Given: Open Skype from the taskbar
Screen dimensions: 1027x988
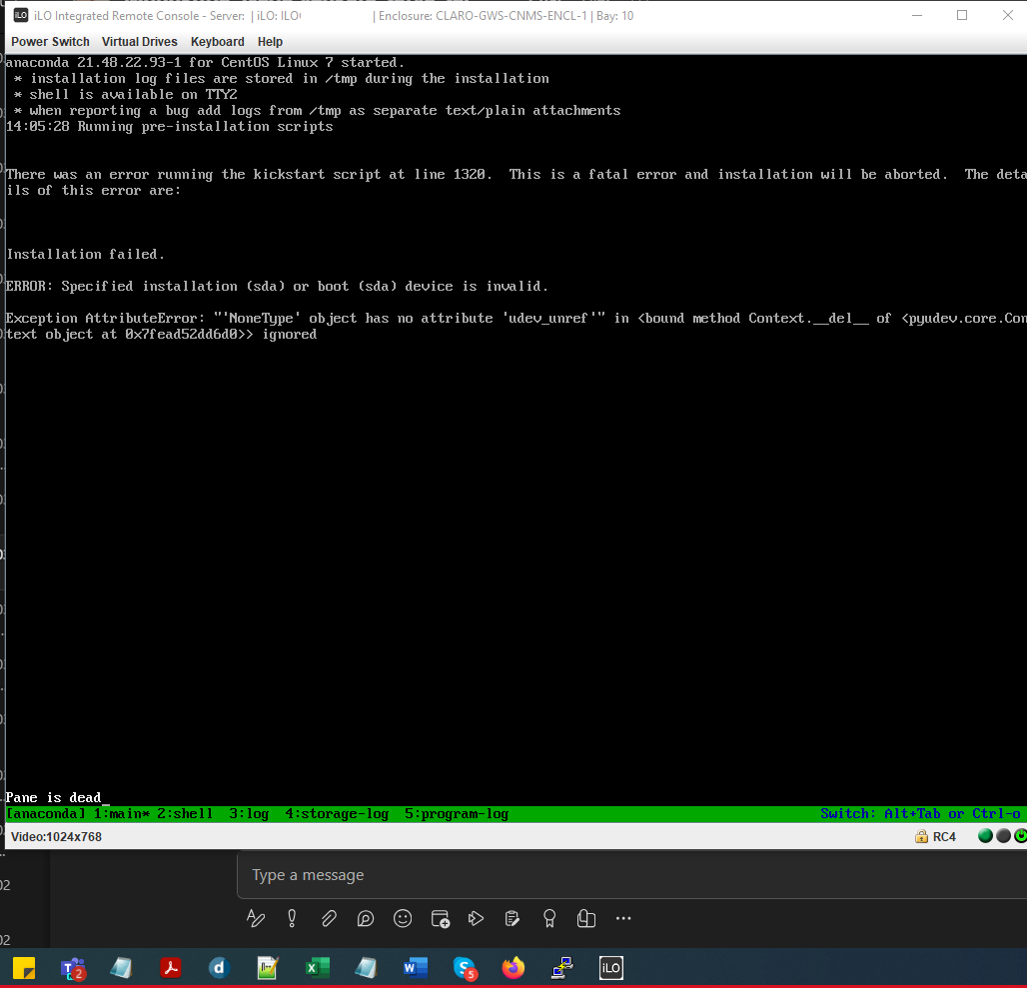Looking at the screenshot, I should (465, 968).
